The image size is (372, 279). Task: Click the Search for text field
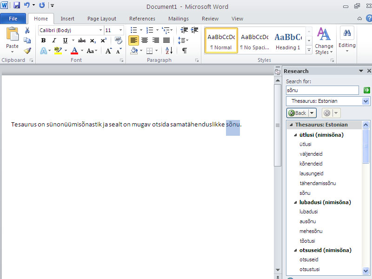pyautogui.click(x=322, y=90)
